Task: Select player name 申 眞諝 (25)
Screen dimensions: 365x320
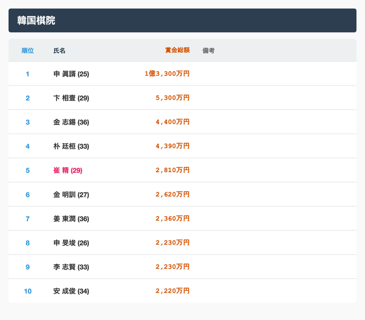Action: [x=71, y=74]
